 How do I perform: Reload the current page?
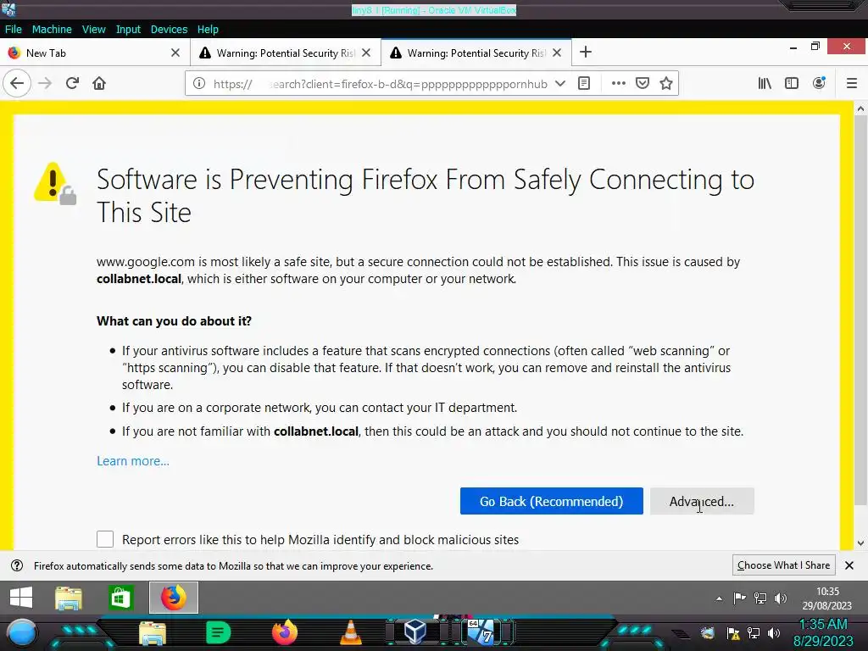click(72, 84)
